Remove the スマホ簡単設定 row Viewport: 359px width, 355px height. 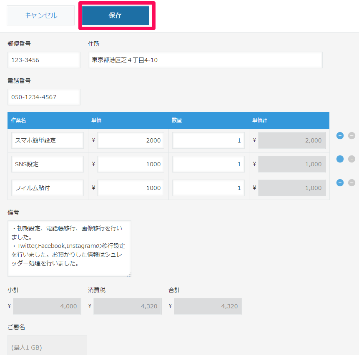[x=351, y=135]
